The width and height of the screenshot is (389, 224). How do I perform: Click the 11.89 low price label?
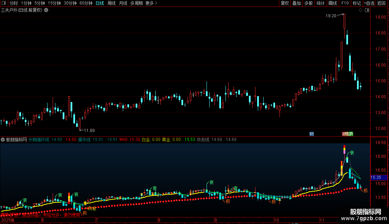pos(89,130)
